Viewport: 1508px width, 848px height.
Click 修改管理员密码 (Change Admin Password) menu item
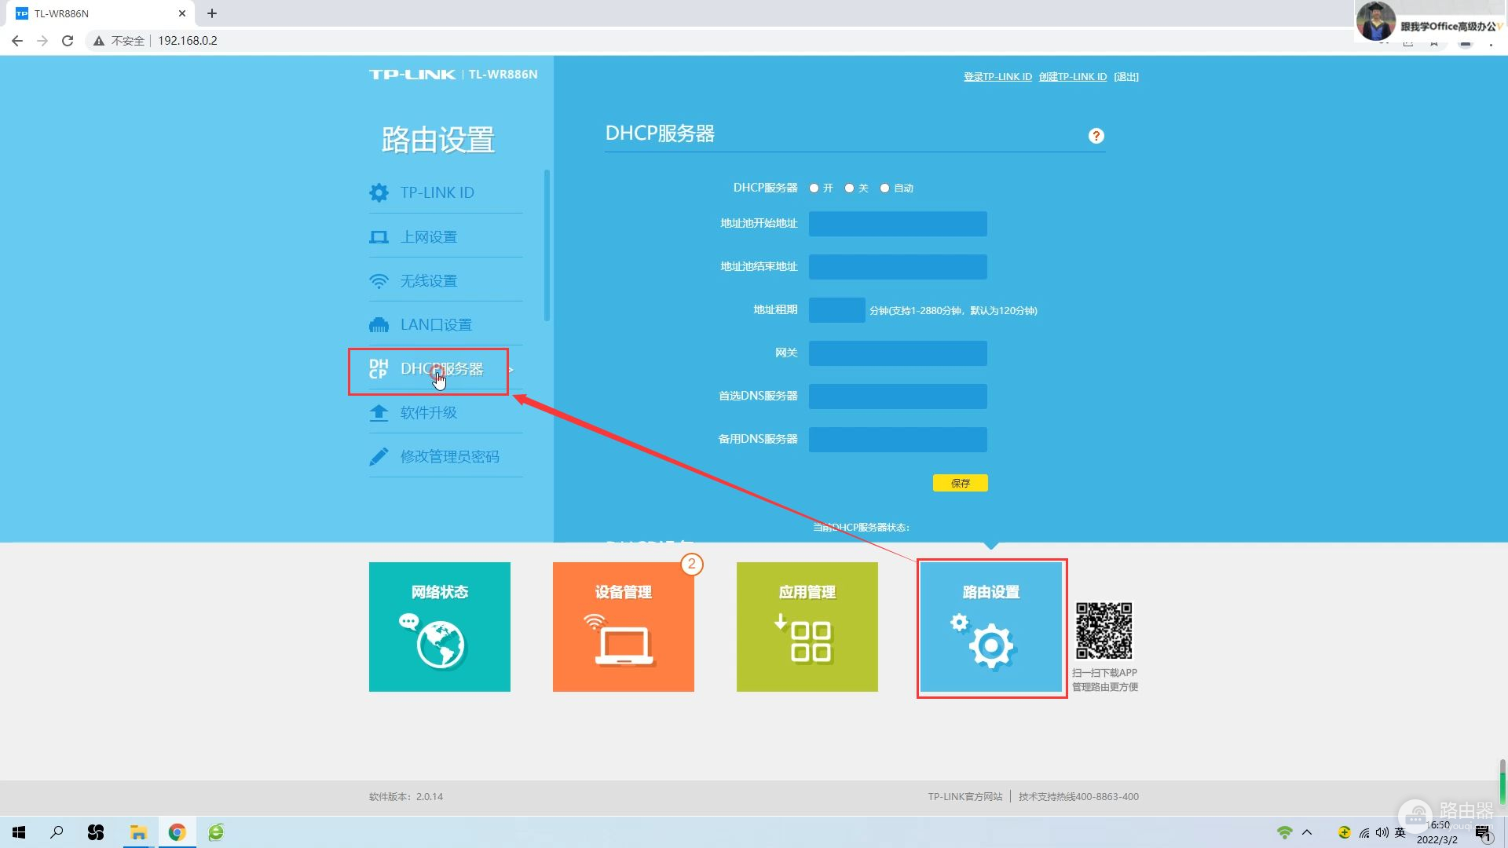click(x=449, y=455)
